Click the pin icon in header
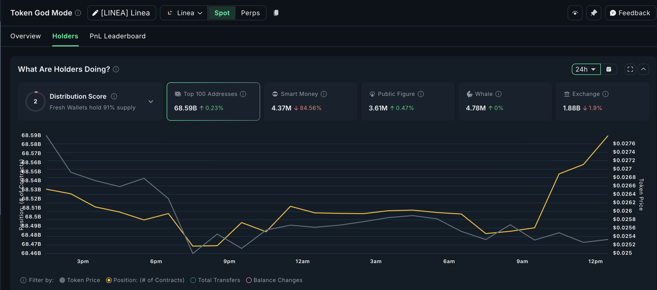The width and height of the screenshot is (657, 290). point(594,13)
